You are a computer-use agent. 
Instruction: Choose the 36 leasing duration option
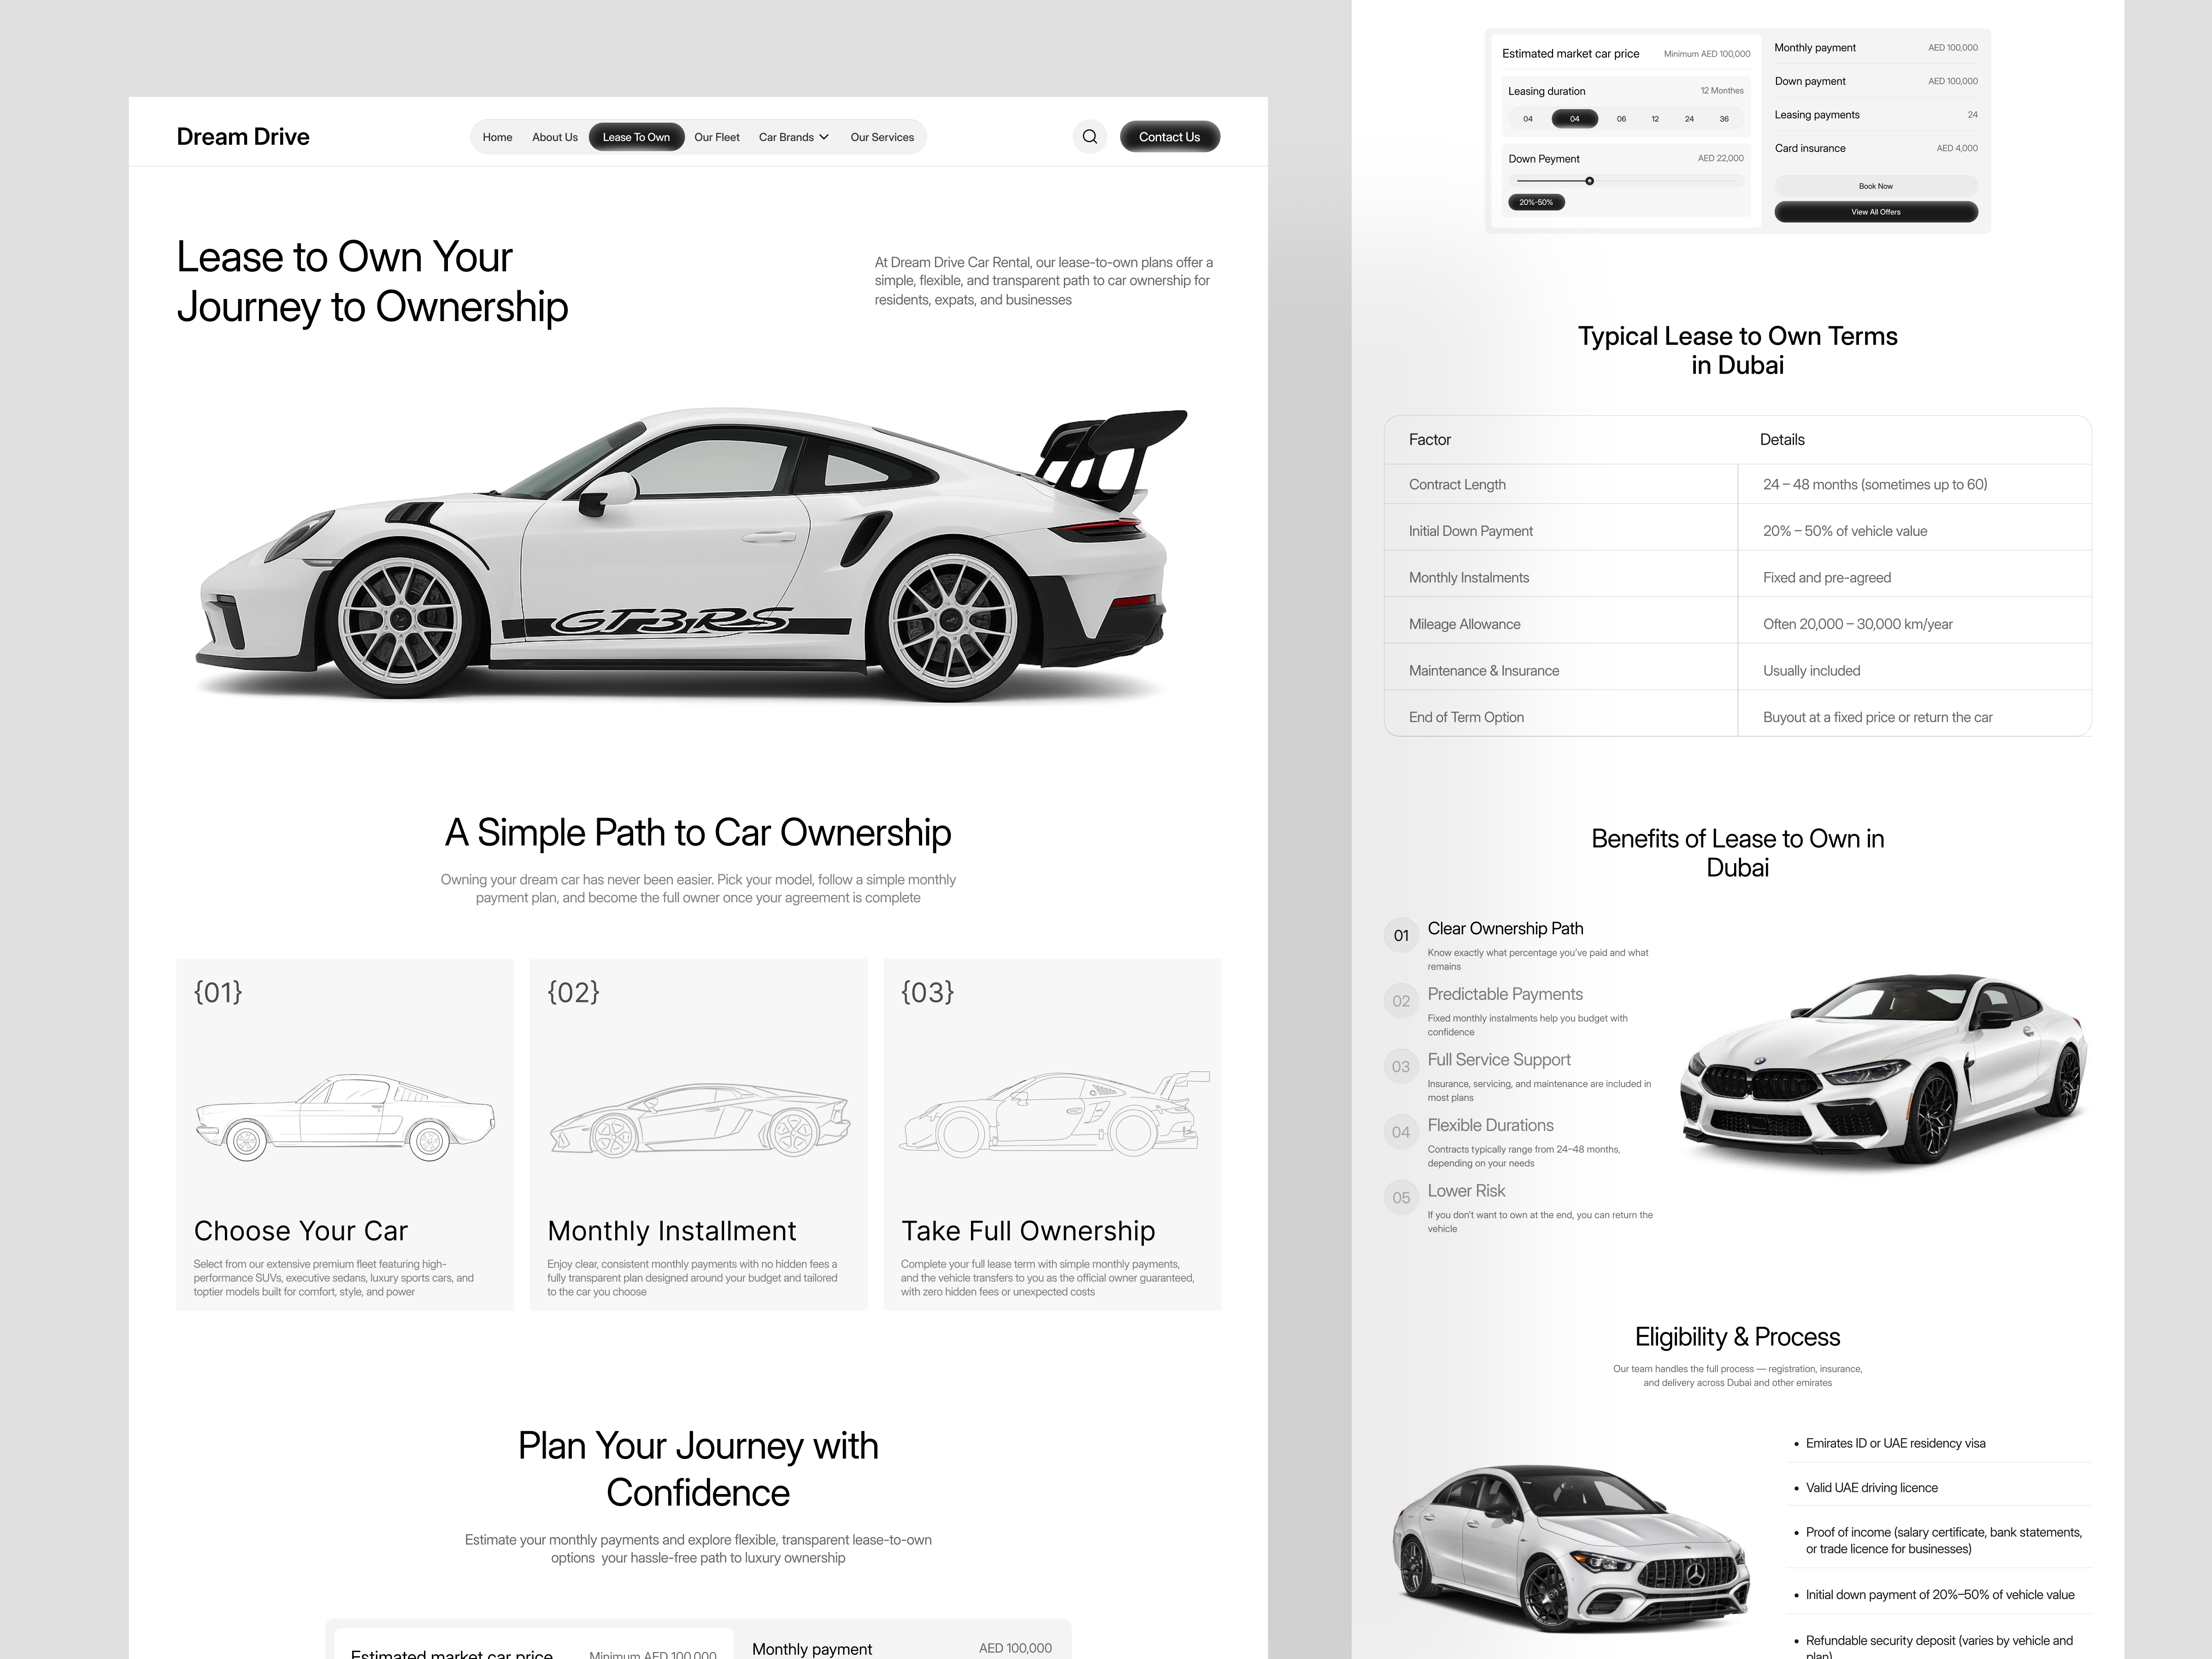tap(1724, 119)
